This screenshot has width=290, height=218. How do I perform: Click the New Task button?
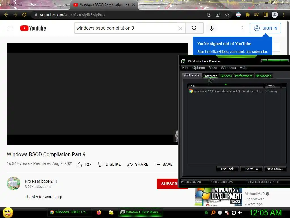tap(275, 169)
